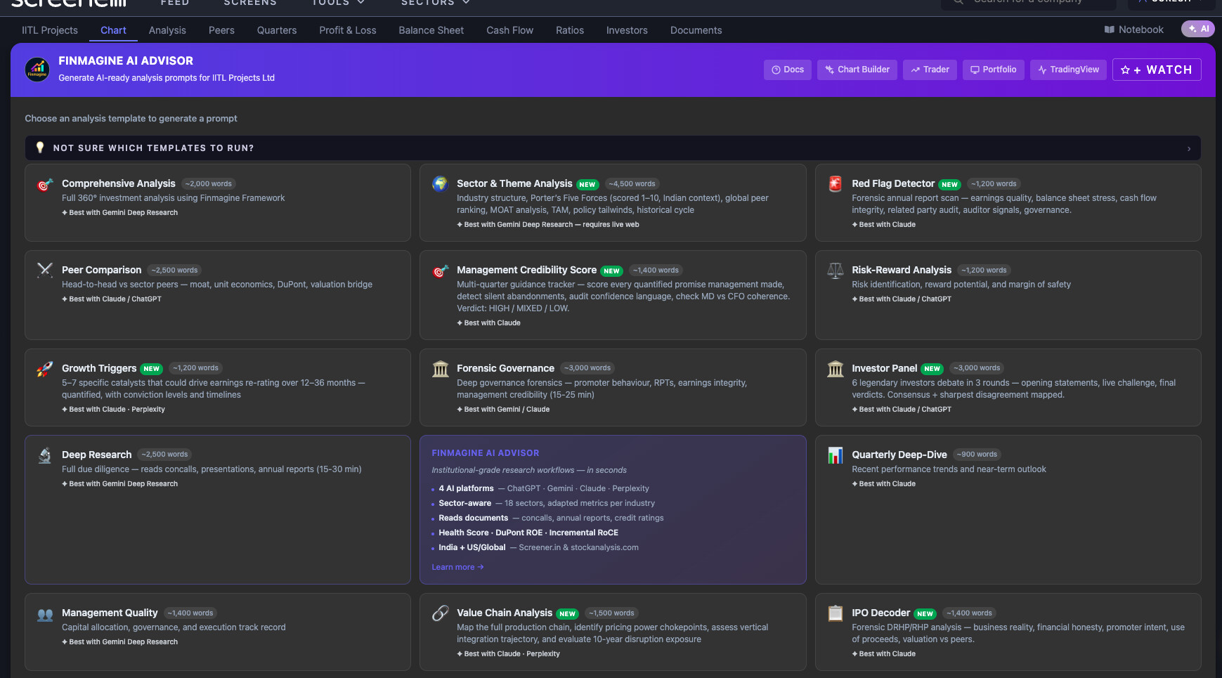Viewport: 1222px width, 678px height.
Task: Open TradingView chart
Action: 1068,70
